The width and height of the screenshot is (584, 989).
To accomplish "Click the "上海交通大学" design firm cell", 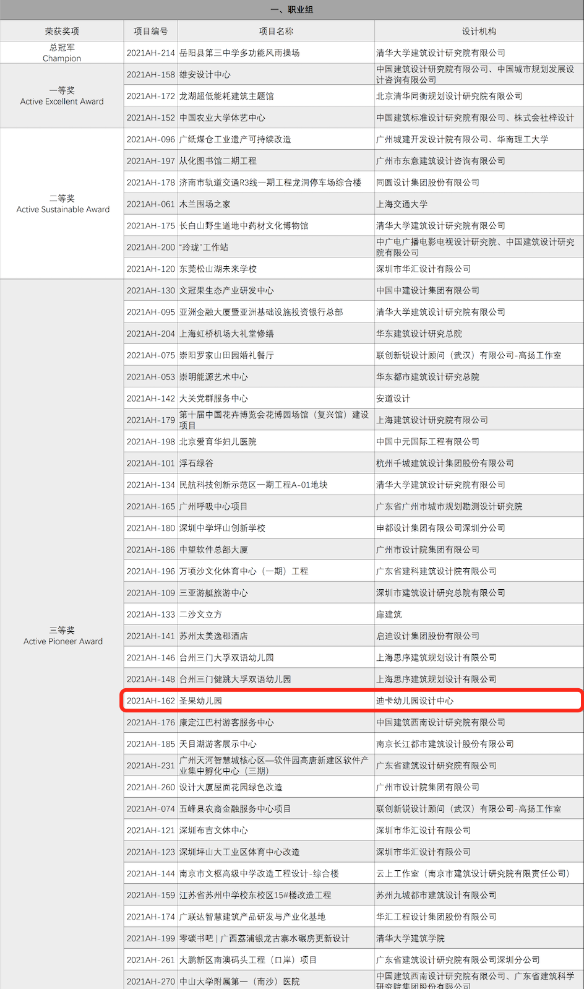I will [401, 204].
